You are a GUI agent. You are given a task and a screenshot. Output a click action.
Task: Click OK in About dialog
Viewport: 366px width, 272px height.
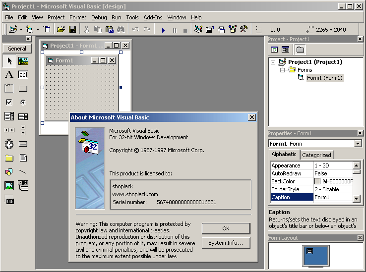tap(226, 228)
